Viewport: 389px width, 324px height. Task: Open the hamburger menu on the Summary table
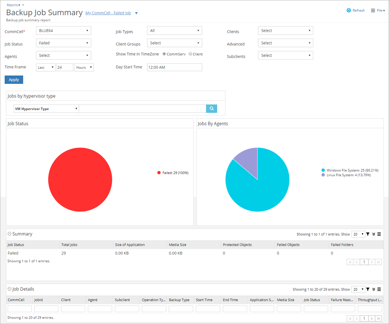(x=379, y=234)
